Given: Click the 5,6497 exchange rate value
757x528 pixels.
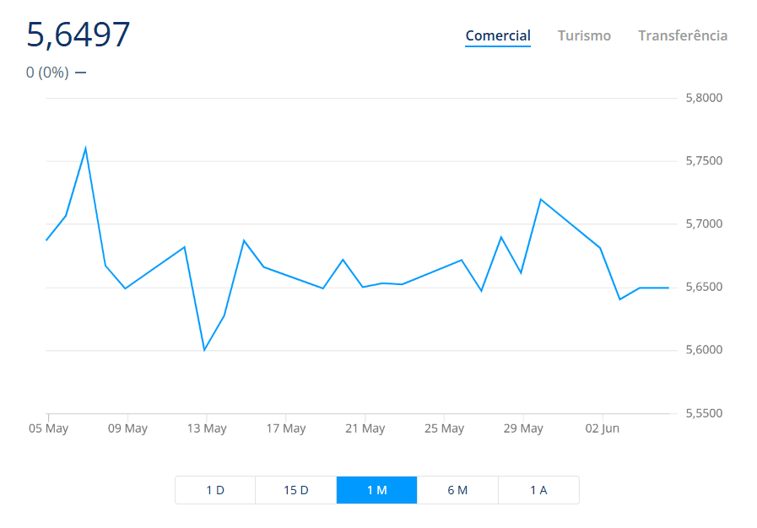Looking at the screenshot, I should click(78, 35).
